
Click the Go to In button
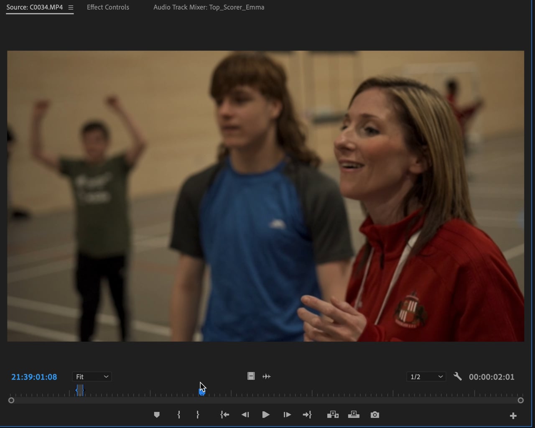point(225,415)
